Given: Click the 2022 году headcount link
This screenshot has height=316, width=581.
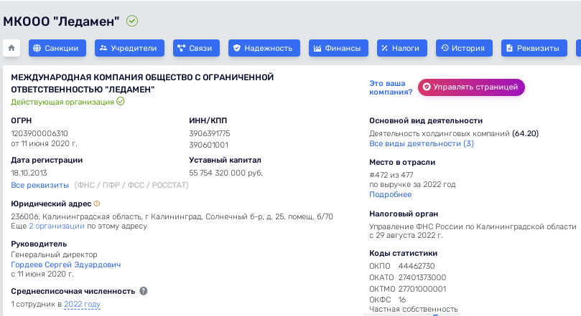Looking at the screenshot, I should point(82,304).
